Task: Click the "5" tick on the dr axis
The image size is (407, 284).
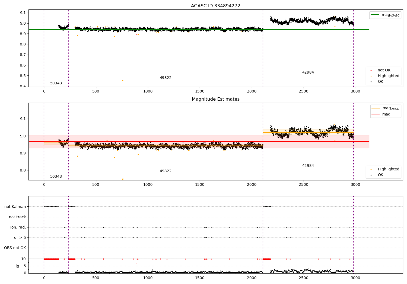Action: [25, 266]
